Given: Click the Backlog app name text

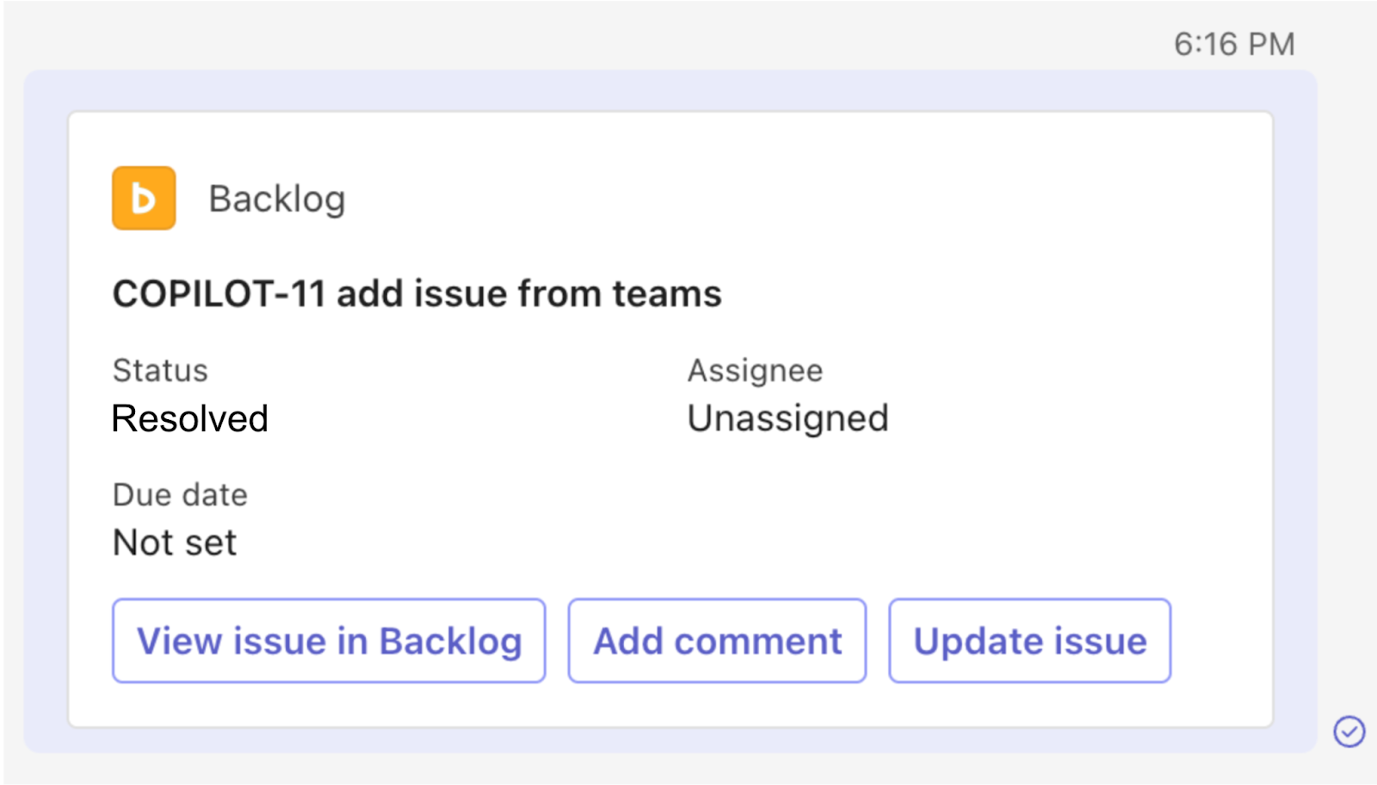Looking at the screenshot, I should [x=277, y=199].
